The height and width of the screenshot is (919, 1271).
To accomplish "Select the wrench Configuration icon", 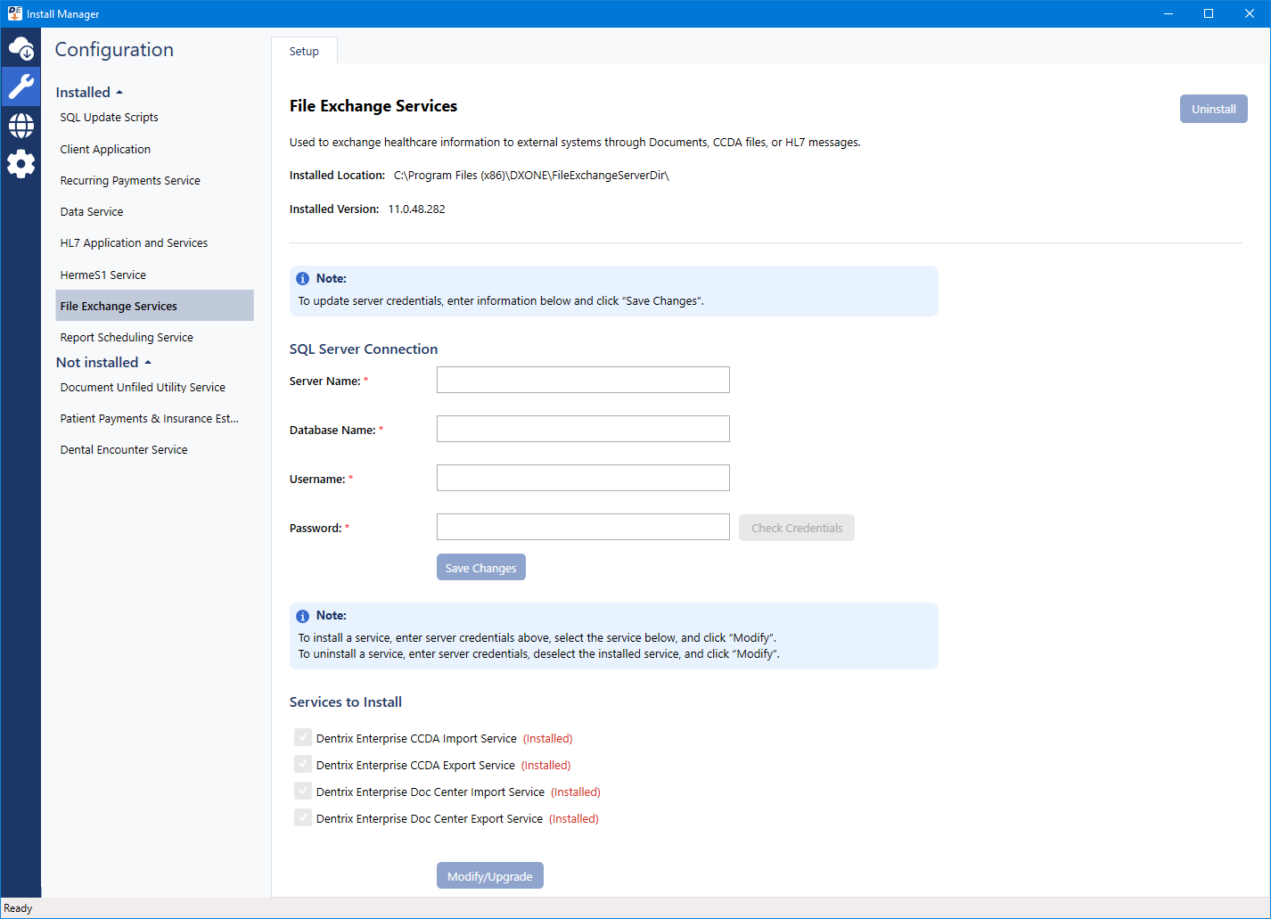I will (21, 86).
